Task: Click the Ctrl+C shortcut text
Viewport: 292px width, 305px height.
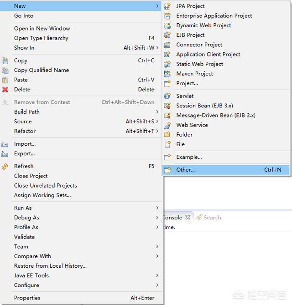Action: tap(146, 61)
